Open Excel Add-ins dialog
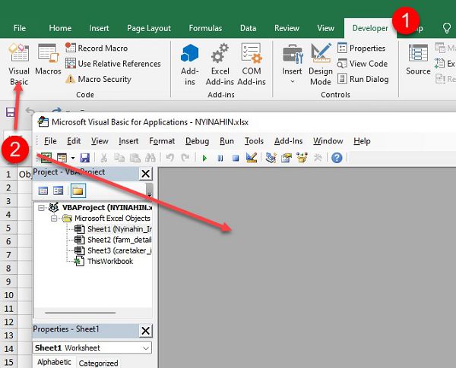Image resolution: width=456 pixels, height=368 pixels. click(x=220, y=64)
